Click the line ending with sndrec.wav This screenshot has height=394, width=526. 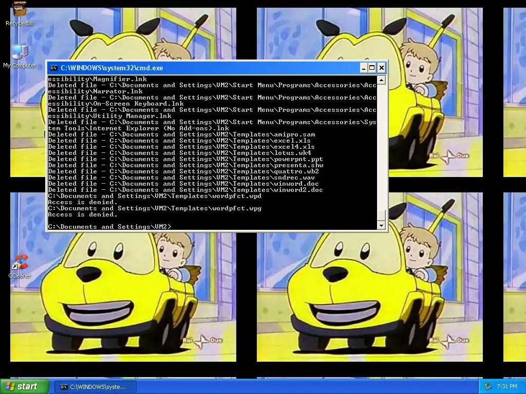click(181, 178)
